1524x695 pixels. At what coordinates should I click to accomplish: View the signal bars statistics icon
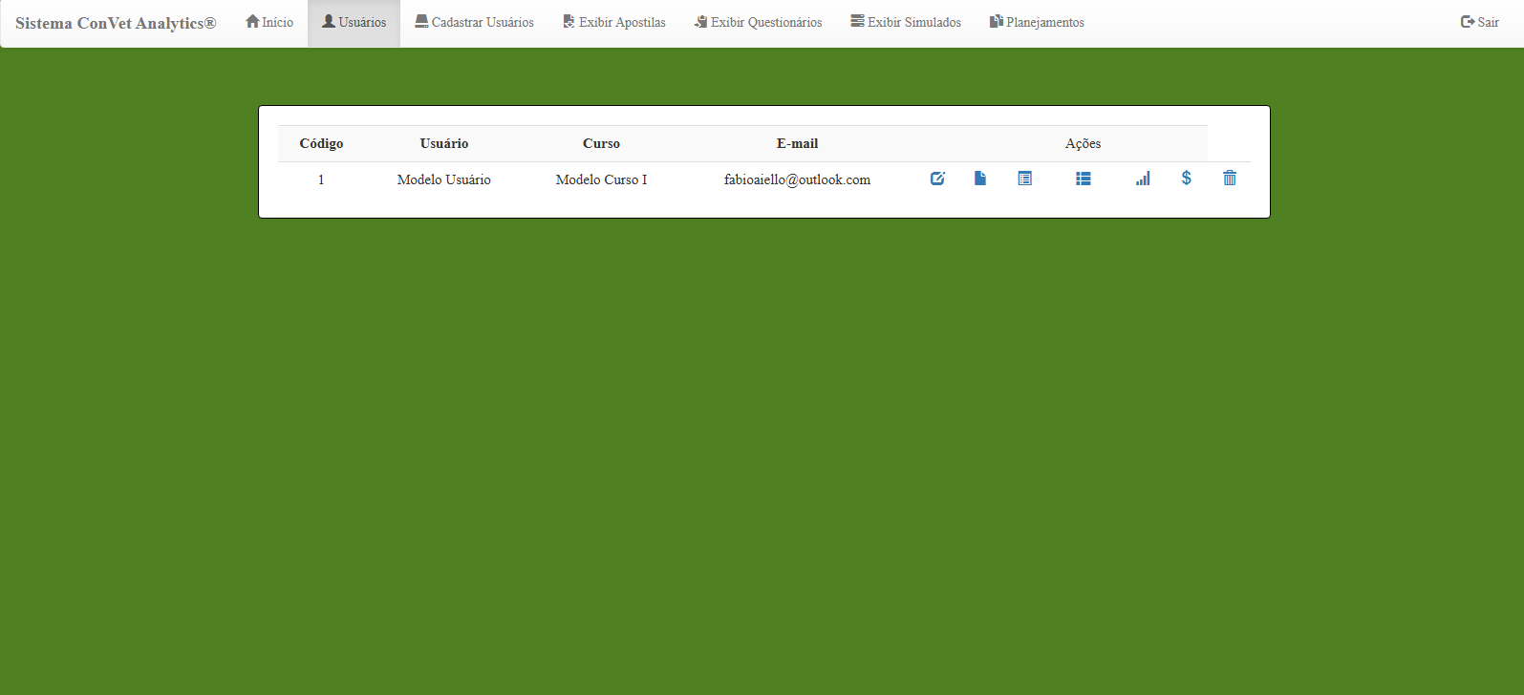[x=1143, y=179]
